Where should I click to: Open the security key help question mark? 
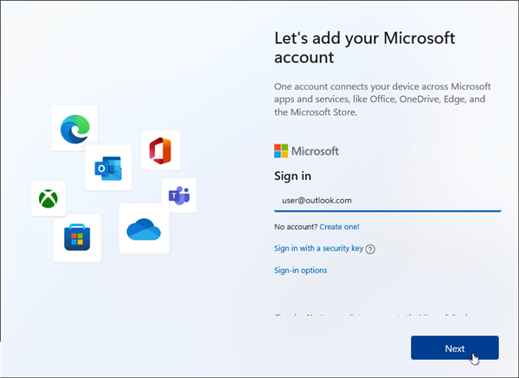coord(370,249)
